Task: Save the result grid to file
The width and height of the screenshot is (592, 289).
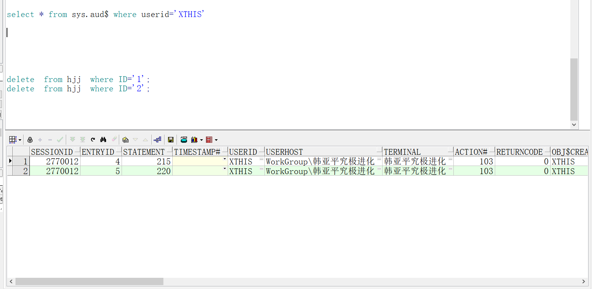Action: coord(171,140)
